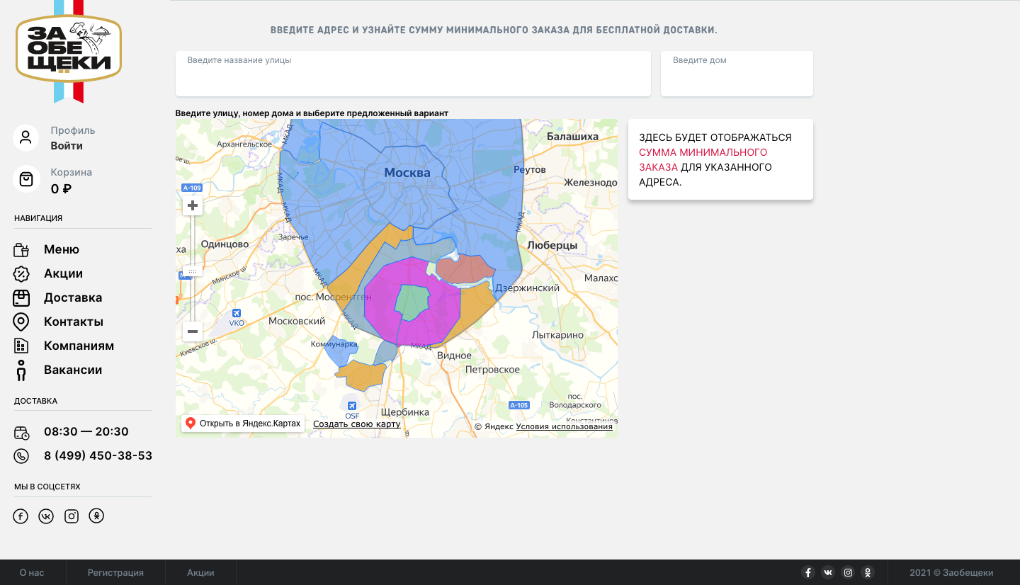Click the map zoom slider handle
Screen dimensions: 1020x585
(x=192, y=271)
